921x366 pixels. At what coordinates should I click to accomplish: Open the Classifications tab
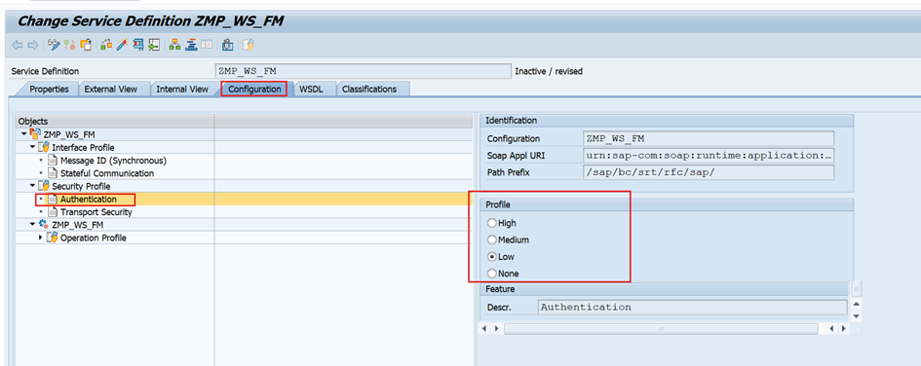(368, 90)
